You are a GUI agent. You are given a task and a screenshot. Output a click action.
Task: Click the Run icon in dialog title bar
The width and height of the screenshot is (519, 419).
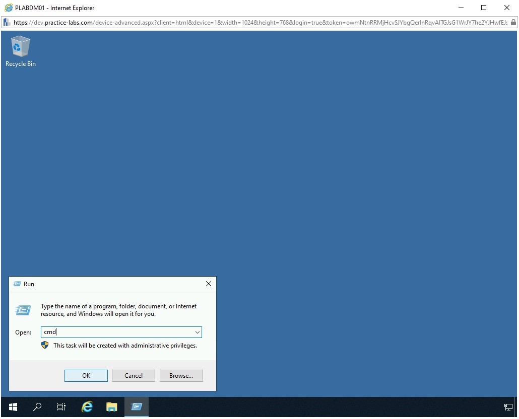click(17, 284)
